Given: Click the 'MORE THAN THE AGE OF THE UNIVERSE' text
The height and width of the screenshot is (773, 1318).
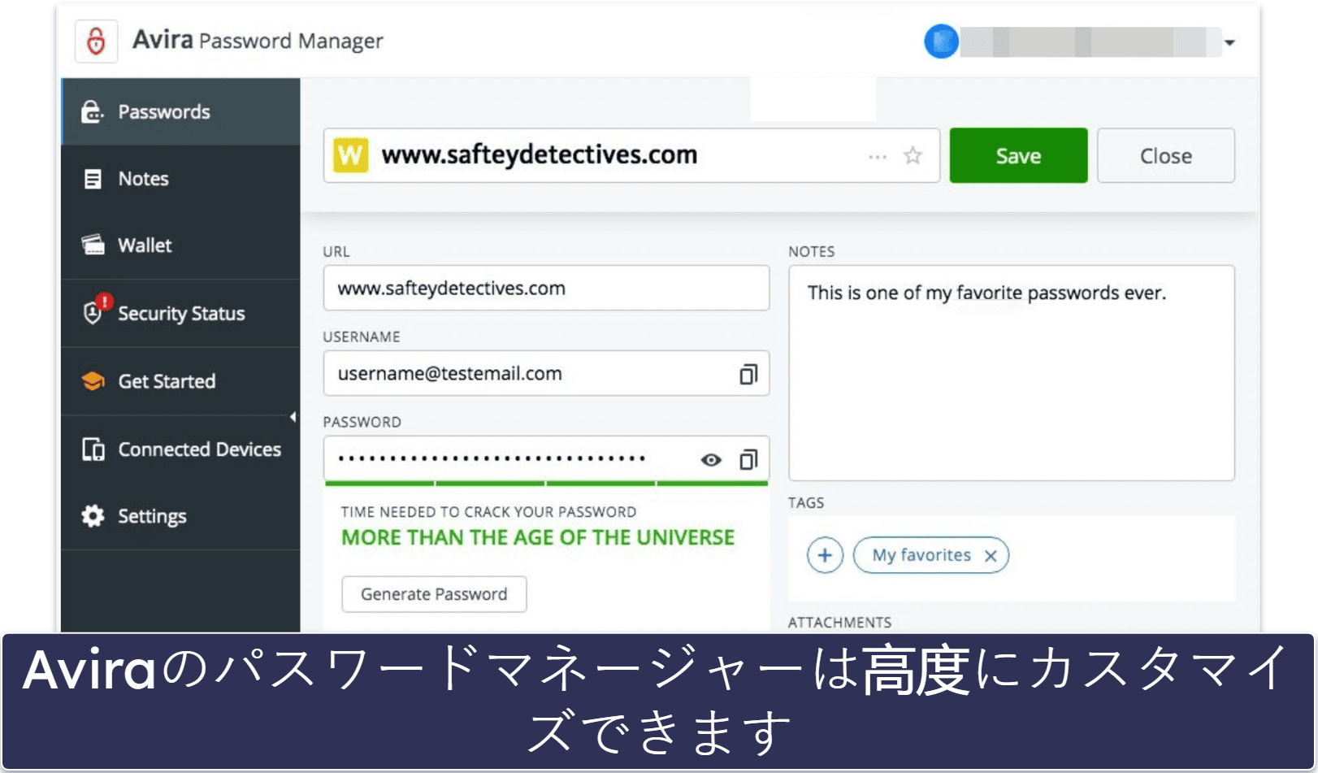Looking at the screenshot, I should point(538,537).
